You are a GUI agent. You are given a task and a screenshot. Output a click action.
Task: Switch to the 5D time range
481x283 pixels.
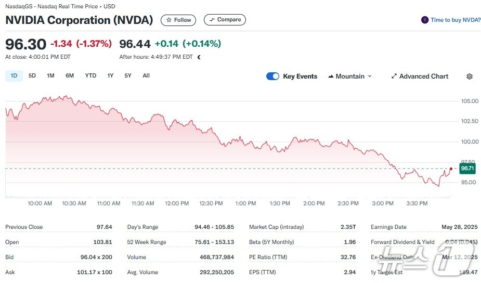point(32,76)
